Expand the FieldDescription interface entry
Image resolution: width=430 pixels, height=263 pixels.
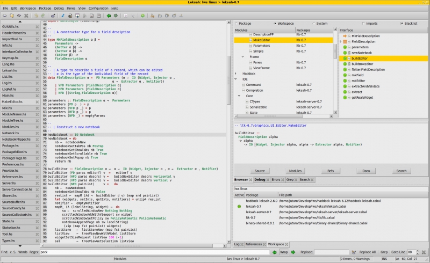(x=341, y=41)
